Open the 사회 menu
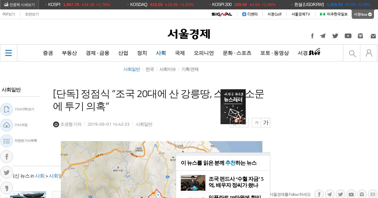 [161, 53]
